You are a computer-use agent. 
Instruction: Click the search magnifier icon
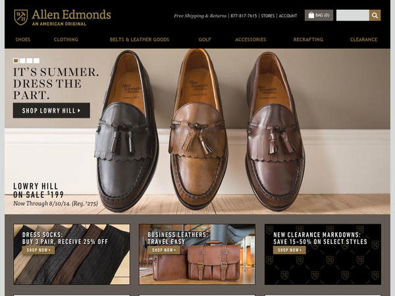click(375, 15)
